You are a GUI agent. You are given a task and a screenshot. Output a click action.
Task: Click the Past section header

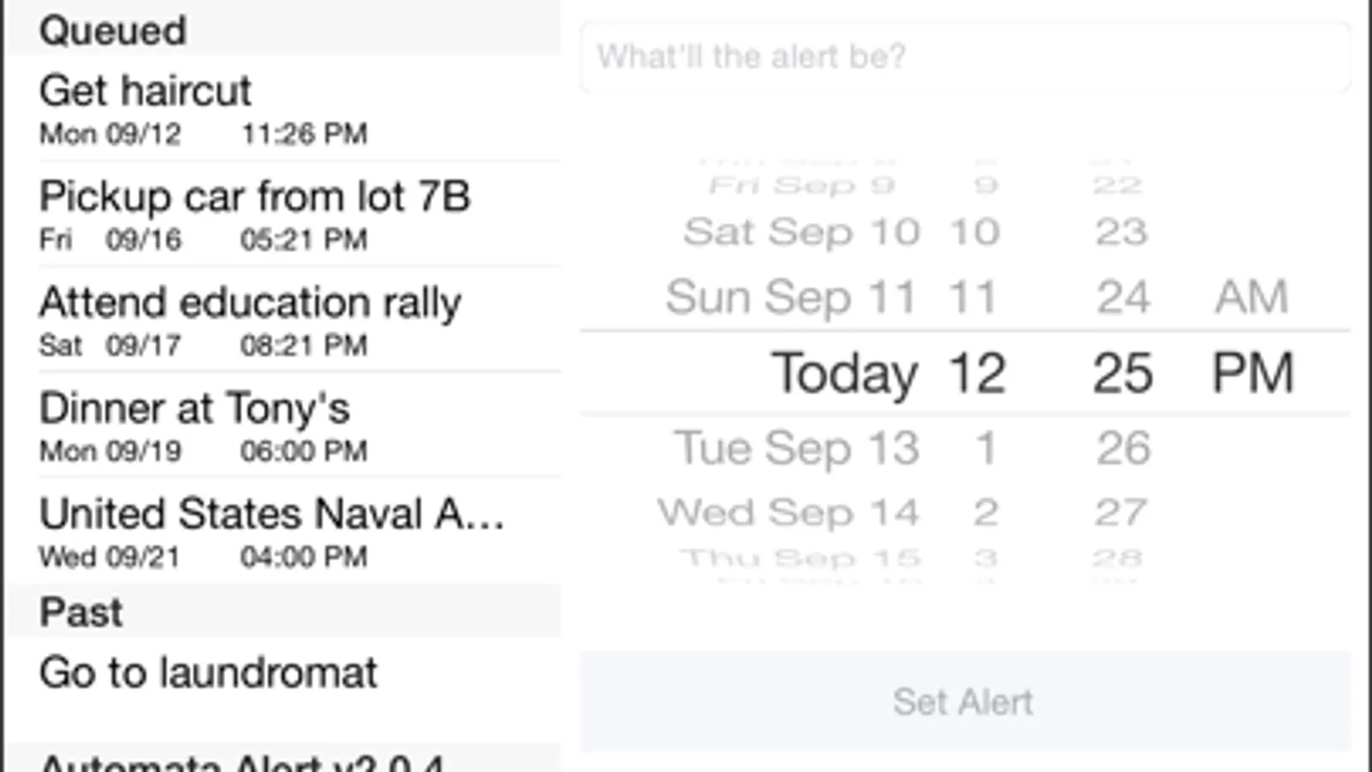tap(283, 612)
